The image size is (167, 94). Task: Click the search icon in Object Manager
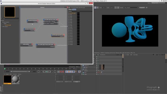pos(116,55)
